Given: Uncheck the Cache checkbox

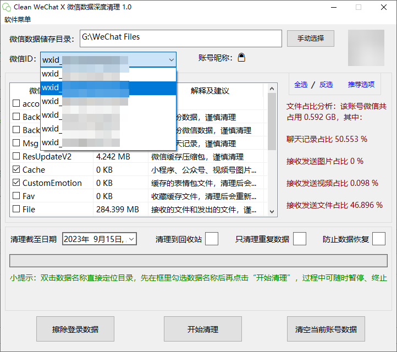Looking at the screenshot, I should click(x=16, y=169).
